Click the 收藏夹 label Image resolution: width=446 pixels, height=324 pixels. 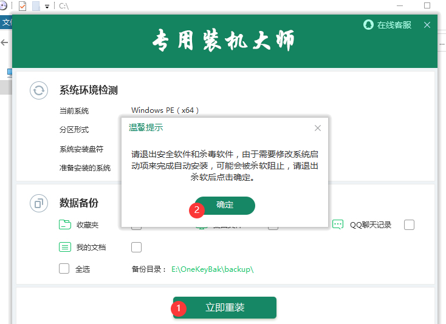coord(87,225)
